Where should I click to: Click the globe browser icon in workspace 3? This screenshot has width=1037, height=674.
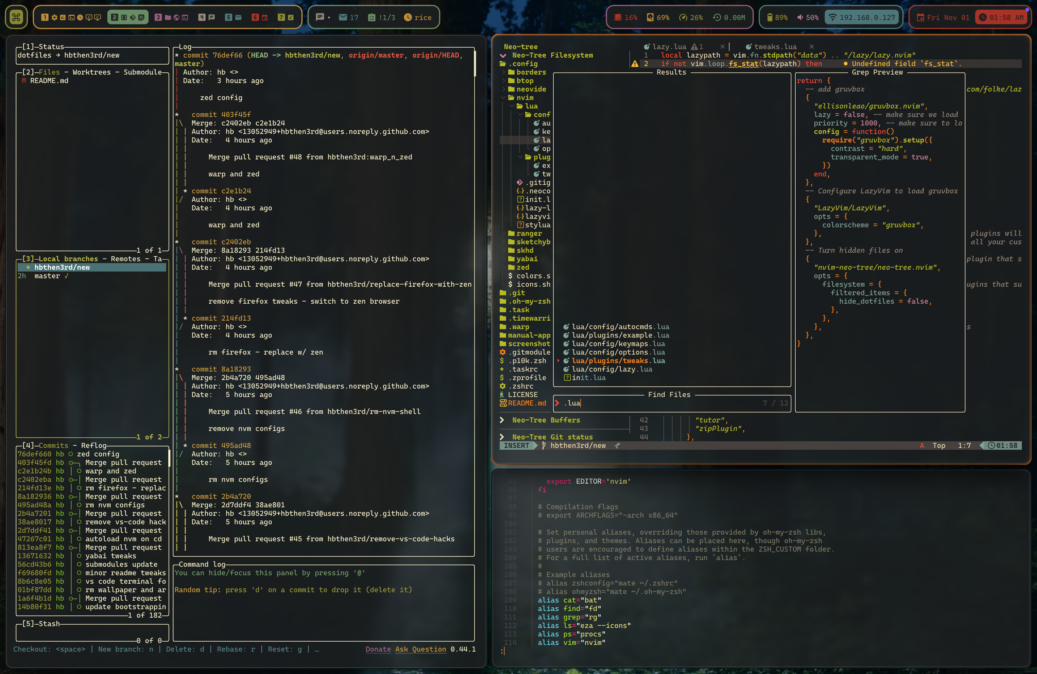176,17
